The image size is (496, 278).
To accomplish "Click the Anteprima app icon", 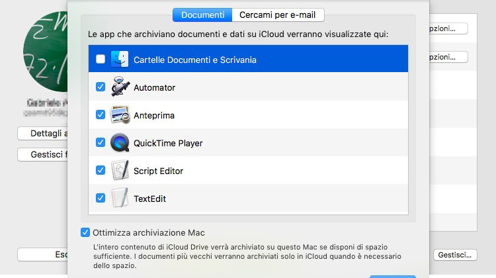I will (120, 115).
